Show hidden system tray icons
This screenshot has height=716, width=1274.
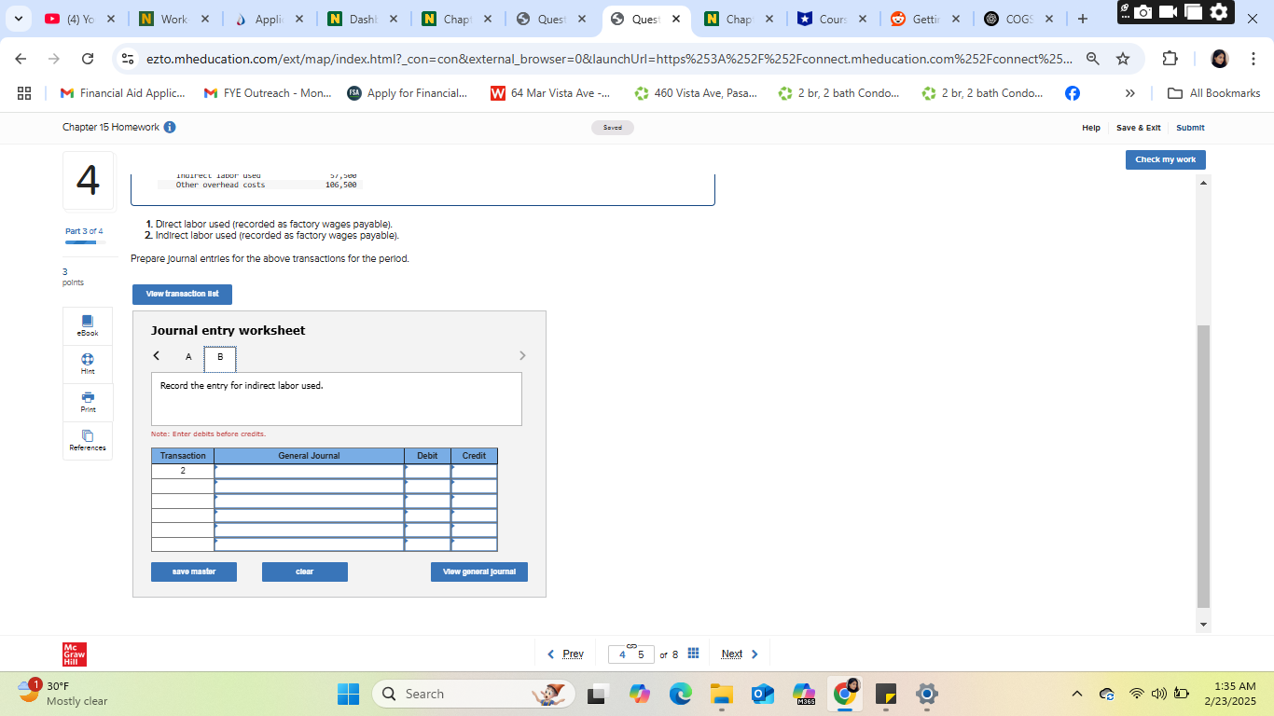point(1076,694)
